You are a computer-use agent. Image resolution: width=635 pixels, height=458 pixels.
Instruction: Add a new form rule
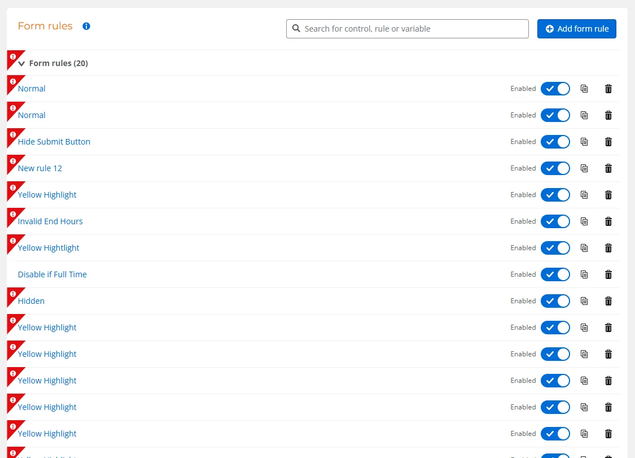(577, 29)
